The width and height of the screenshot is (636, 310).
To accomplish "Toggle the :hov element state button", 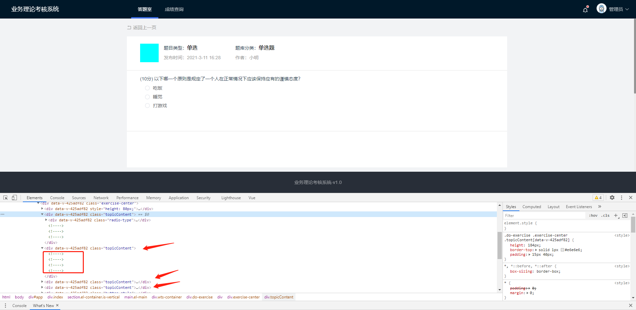I will click(x=593, y=215).
